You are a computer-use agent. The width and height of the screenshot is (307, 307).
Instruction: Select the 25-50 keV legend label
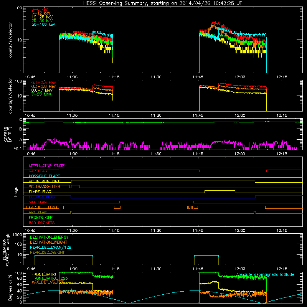pos(42,21)
